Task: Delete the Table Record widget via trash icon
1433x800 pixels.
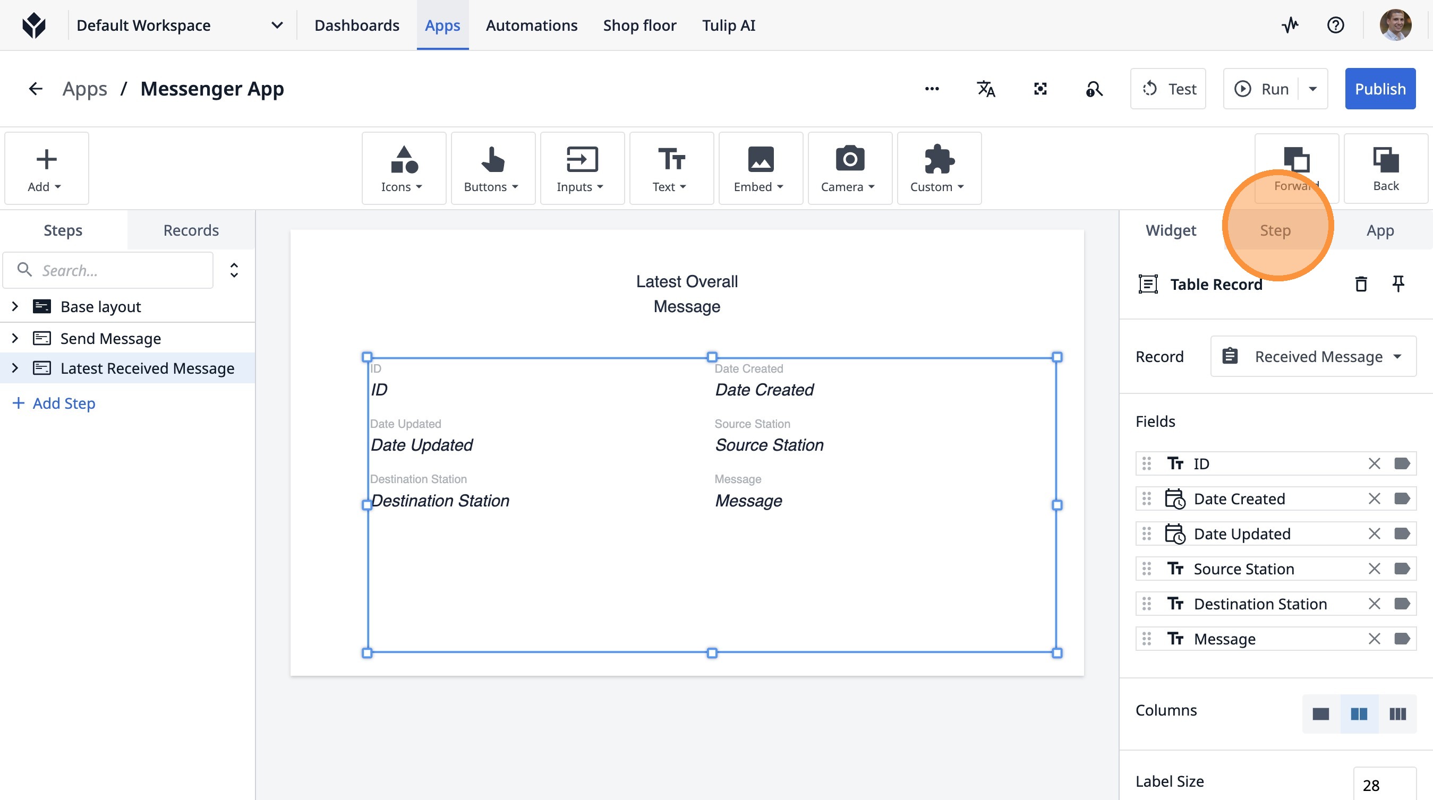Action: point(1361,284)
